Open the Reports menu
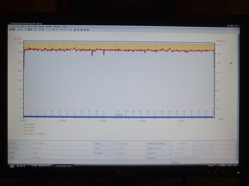 point(41,27)
